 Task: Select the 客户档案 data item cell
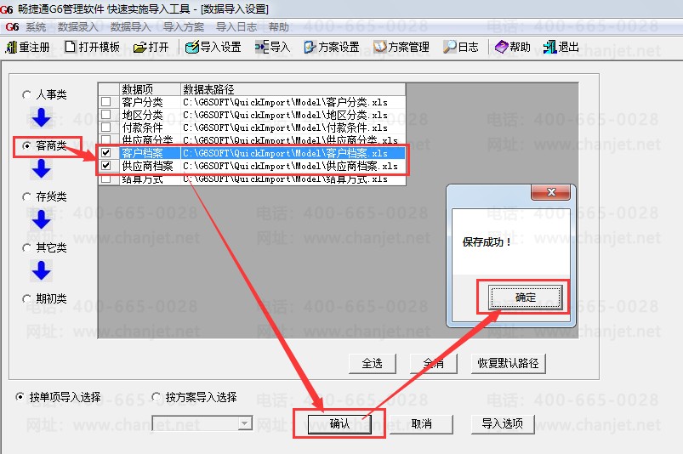click(x=150, y=153)
